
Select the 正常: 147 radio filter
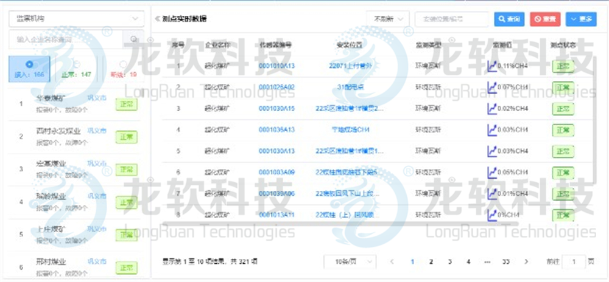coord(77,64)
